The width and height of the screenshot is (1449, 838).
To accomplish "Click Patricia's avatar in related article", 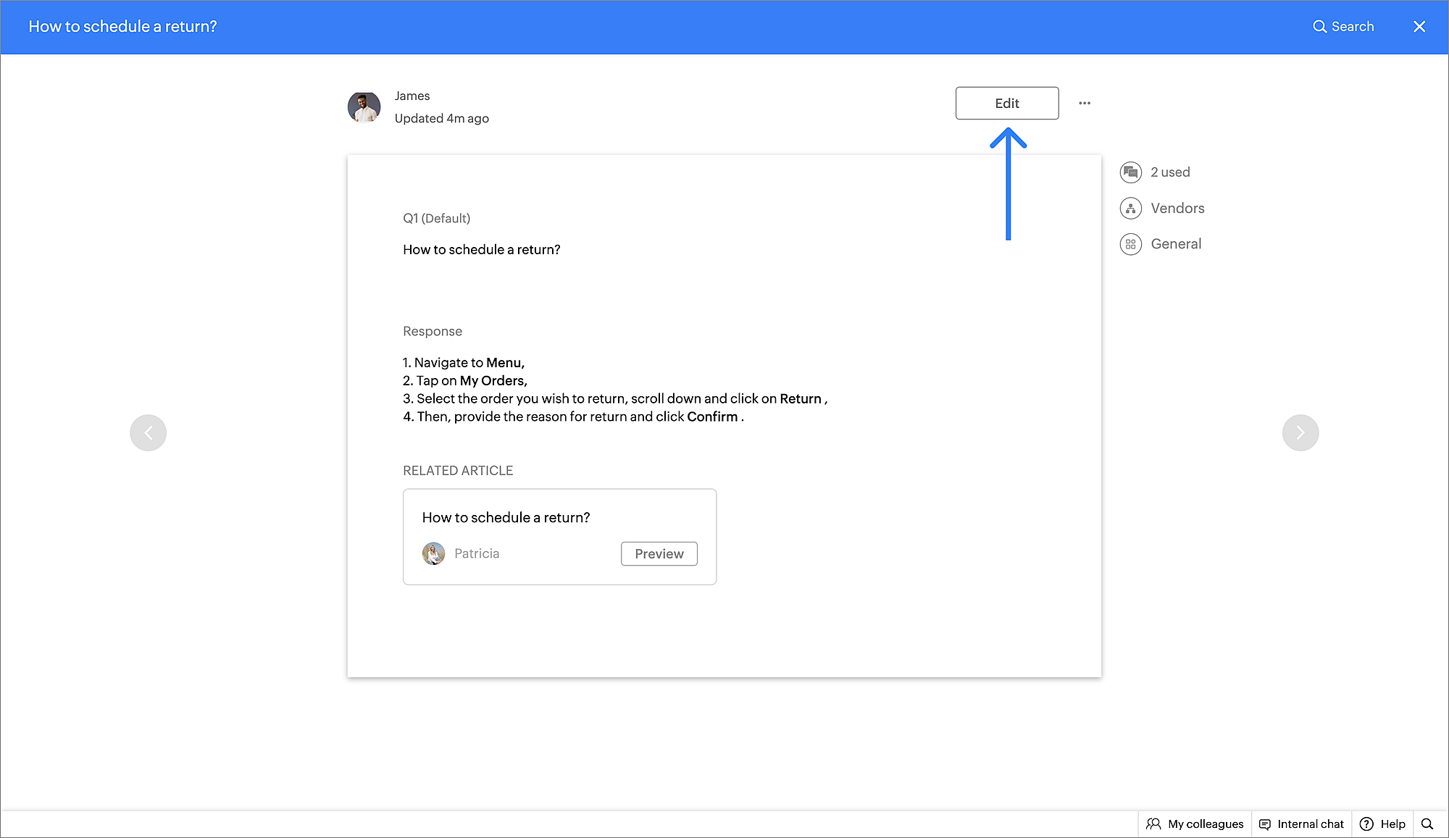I will coord(433,553).
